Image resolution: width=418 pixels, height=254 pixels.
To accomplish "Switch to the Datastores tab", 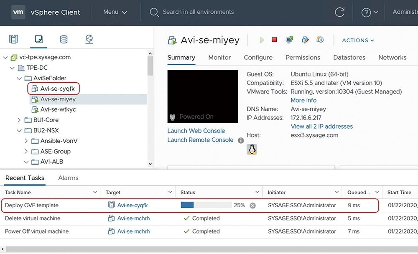I will pyautogui.click(x=349, y=58).
